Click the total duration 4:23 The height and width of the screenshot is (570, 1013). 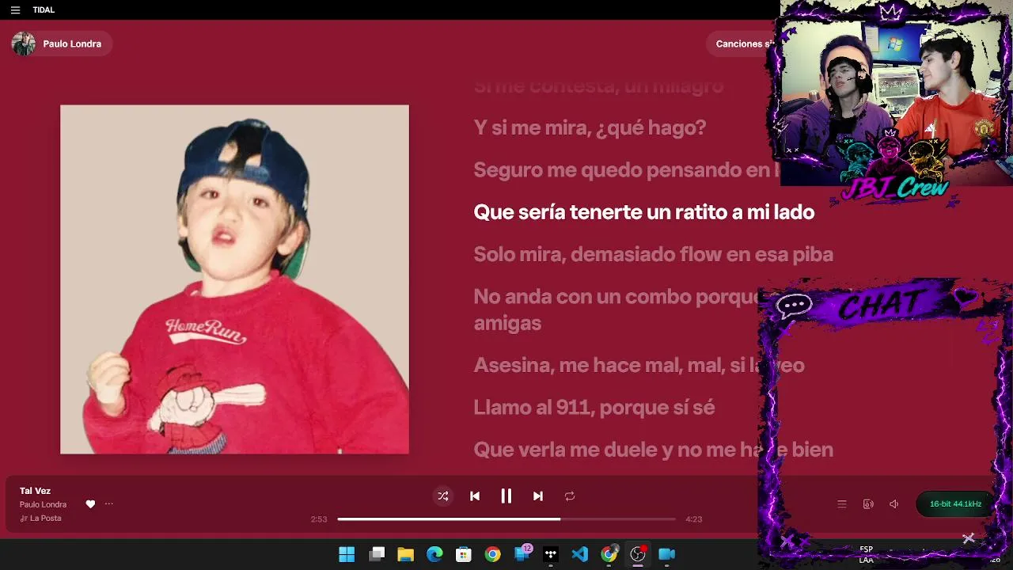pos(693,519)
